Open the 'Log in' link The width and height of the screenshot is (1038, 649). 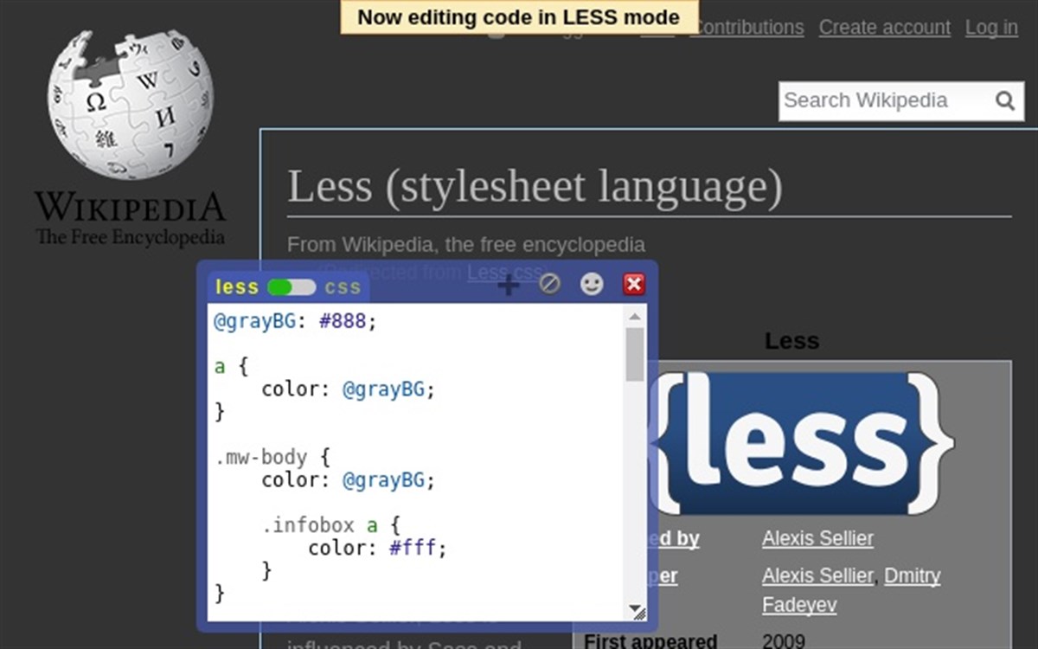(990, 27)
